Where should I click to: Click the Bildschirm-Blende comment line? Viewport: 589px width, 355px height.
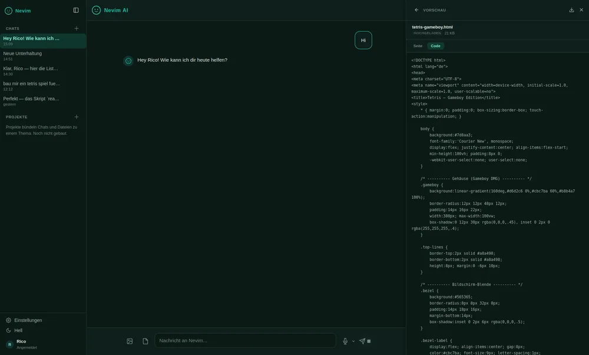tap(471, 285)
